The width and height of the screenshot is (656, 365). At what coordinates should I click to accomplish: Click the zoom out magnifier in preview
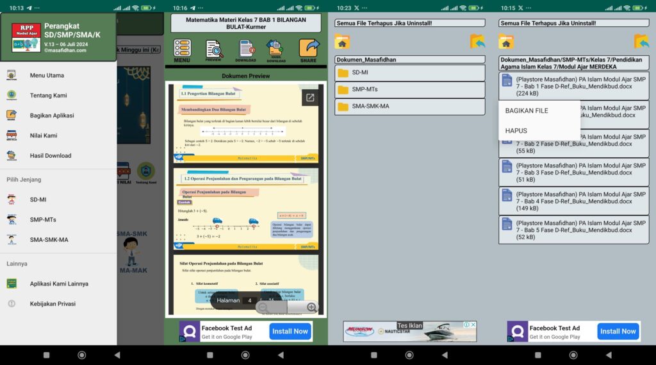click(x=263, y=307)
